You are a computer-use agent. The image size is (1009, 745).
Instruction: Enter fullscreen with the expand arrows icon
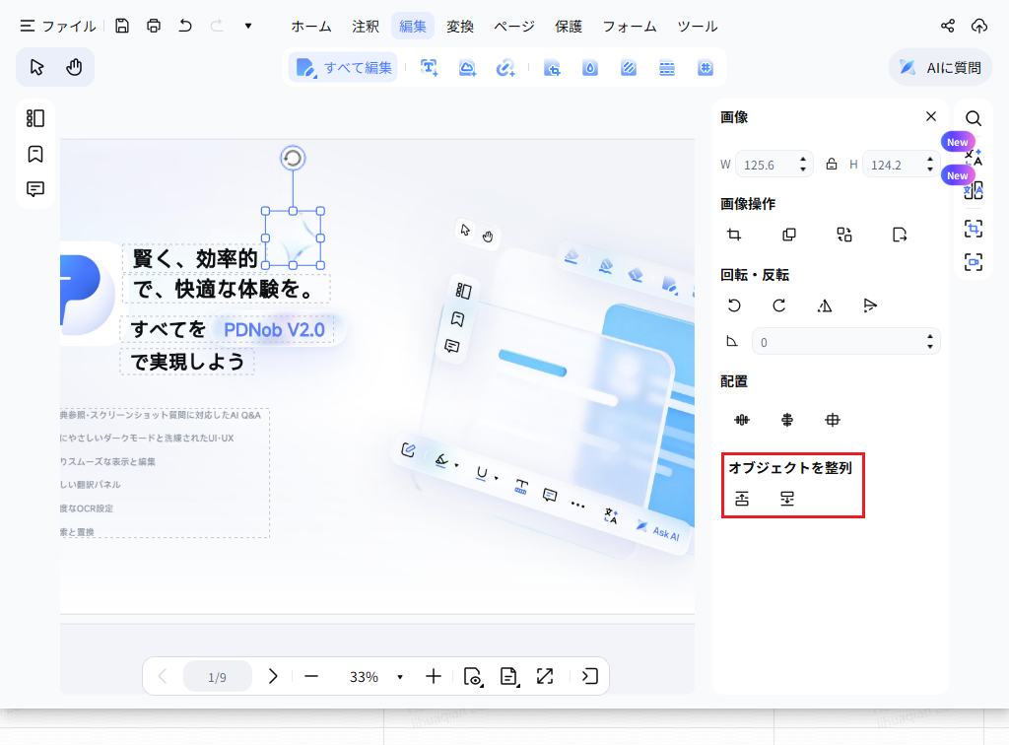tap(544, 676)
